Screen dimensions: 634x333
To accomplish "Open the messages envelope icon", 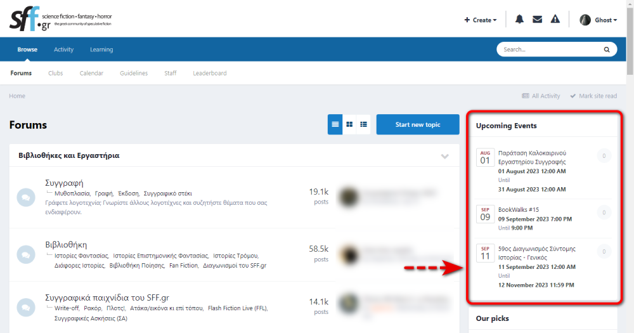I will click(537, 20).
